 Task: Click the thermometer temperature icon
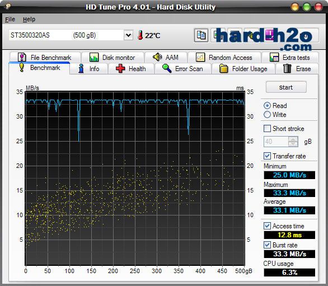click(x=140, y=35)
